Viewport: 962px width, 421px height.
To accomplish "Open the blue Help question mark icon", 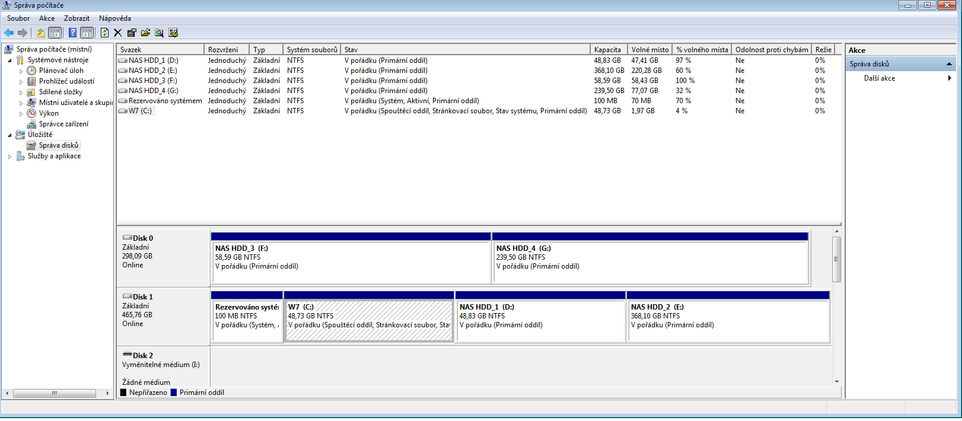I will tap(72, 33).
